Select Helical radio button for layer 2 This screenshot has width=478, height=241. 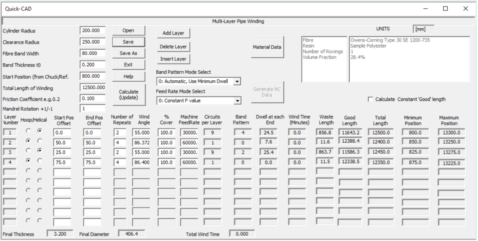39,141
